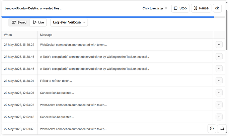Select the 'Failed to refresh token...' message text
This screenshot has width=231, height=136.
click(x=56, y=81)
